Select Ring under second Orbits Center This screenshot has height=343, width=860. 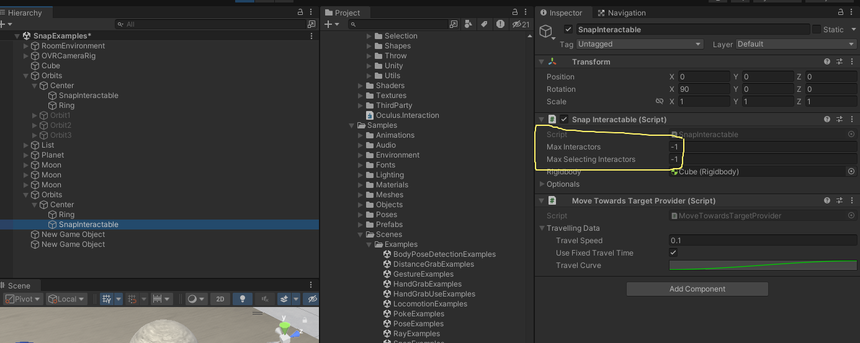(x=66, y=215)
